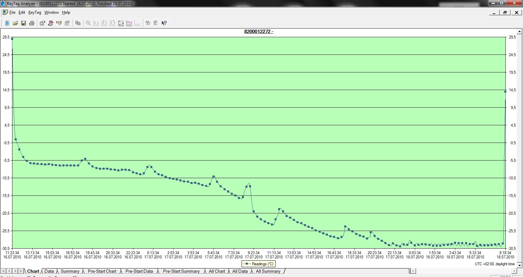Click the third greyed chart arrows icon

(x=113, y=23)
